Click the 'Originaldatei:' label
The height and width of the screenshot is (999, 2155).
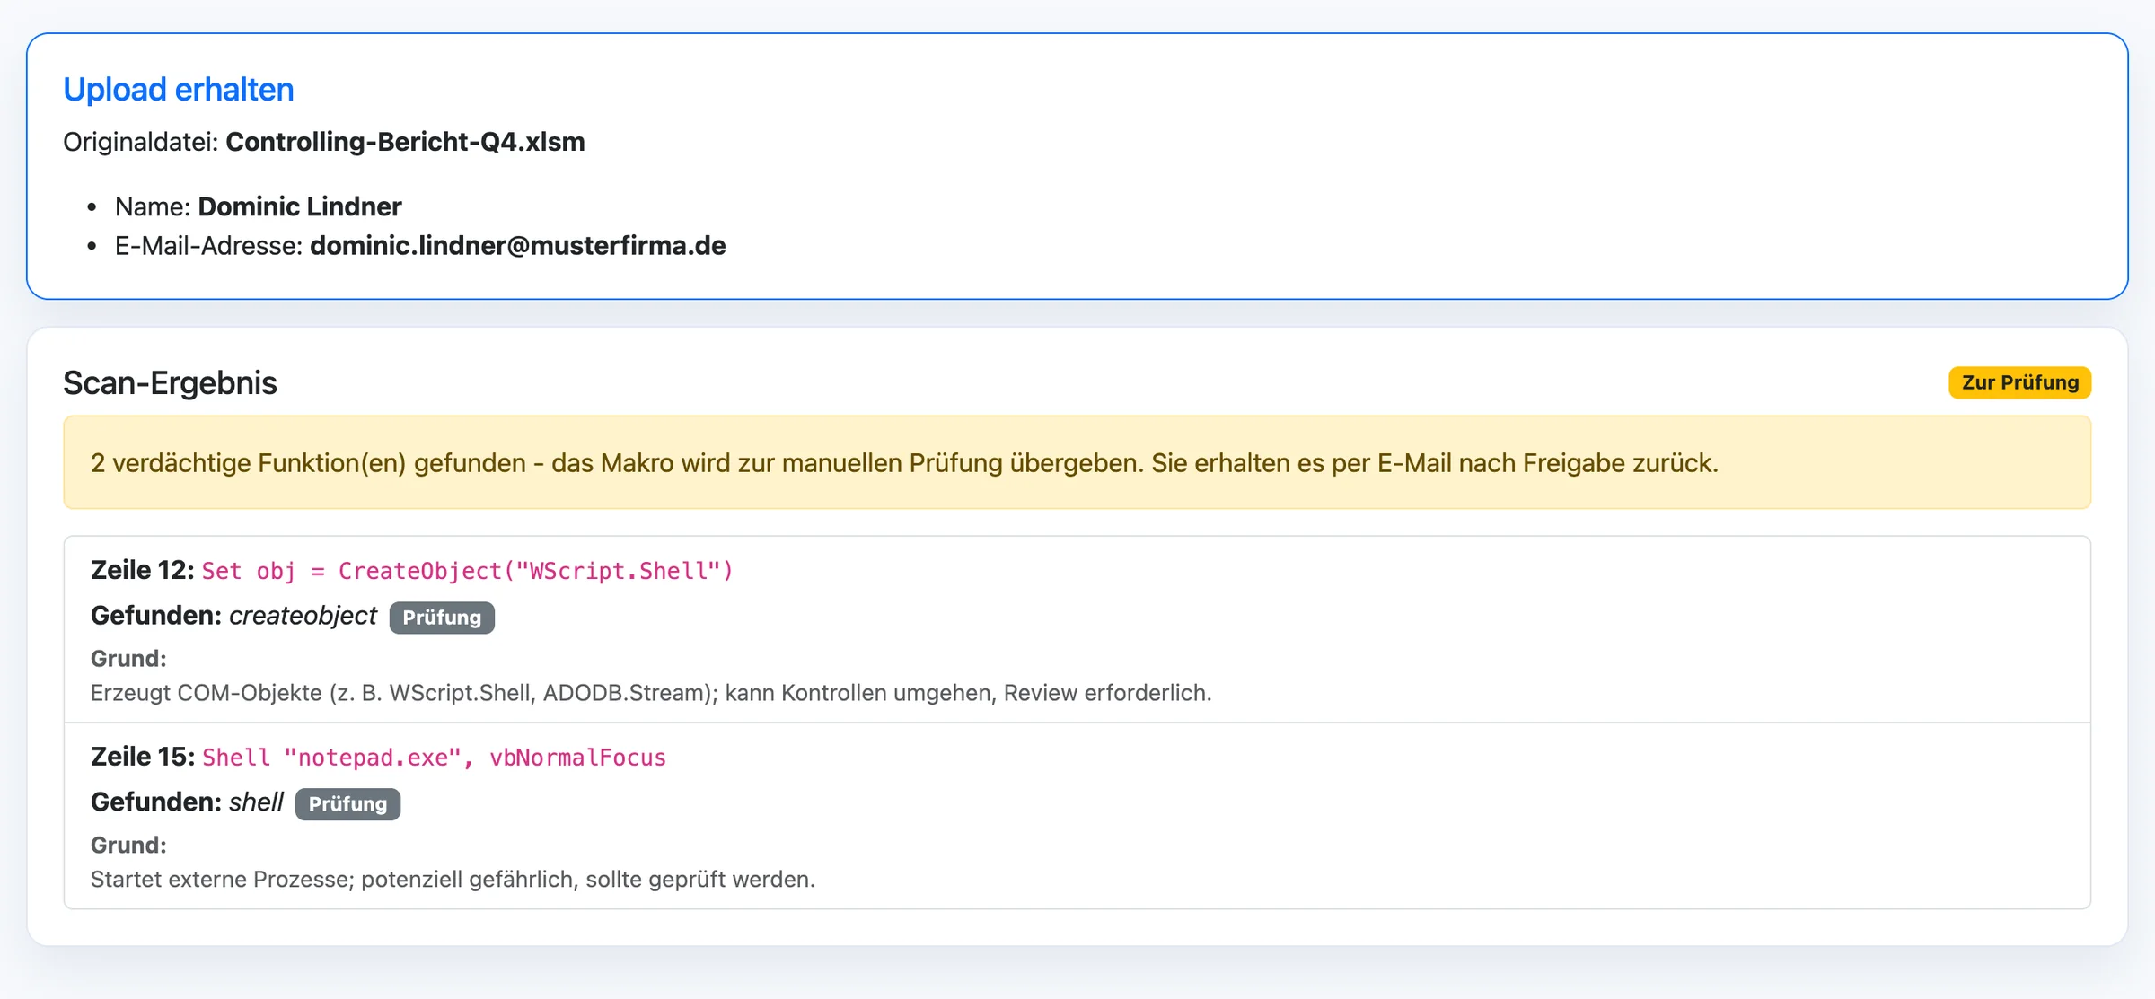(x=141, y=142)
